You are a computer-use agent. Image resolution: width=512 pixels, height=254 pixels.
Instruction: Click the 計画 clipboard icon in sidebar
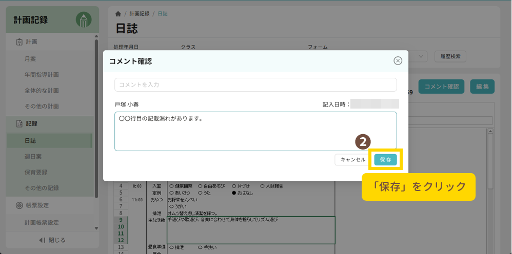pyautogui.click(x=19, y=42)
